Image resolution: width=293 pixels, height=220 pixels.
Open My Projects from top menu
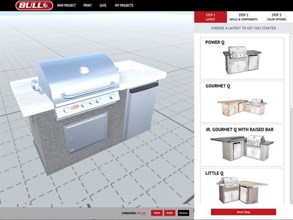(x=124, y=5)
